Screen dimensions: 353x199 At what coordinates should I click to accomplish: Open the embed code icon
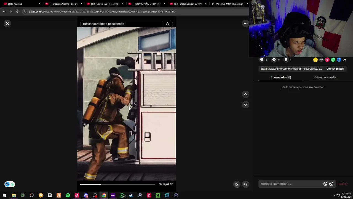(321, 60)
